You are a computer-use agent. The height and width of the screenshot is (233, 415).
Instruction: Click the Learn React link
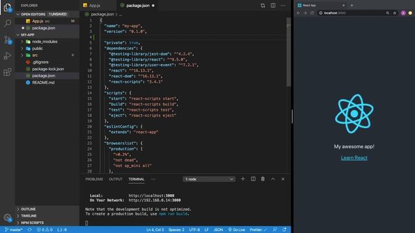click(354, 158)
